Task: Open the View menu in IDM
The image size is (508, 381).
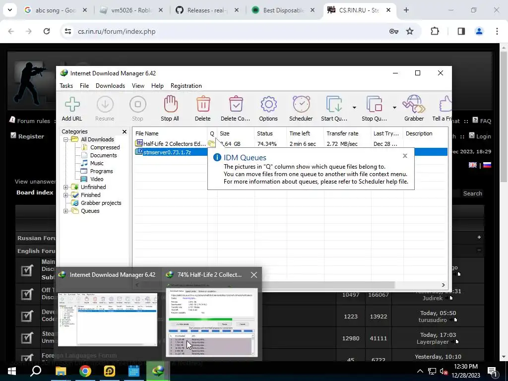Action: [x=138, y=86]
